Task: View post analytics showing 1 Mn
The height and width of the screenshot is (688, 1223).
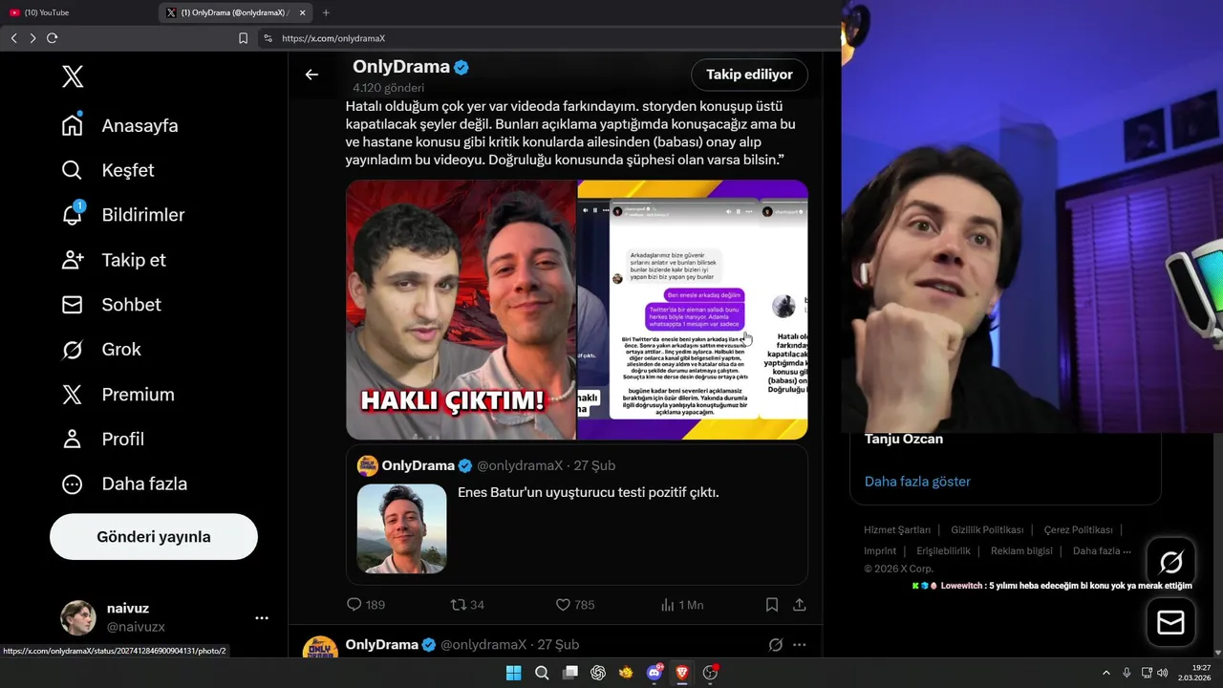Action: pyautogui.click(x=681, y=605)
